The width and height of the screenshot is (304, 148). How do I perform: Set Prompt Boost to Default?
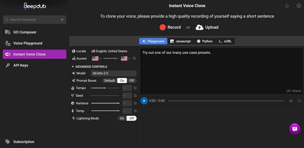point(110,81)
